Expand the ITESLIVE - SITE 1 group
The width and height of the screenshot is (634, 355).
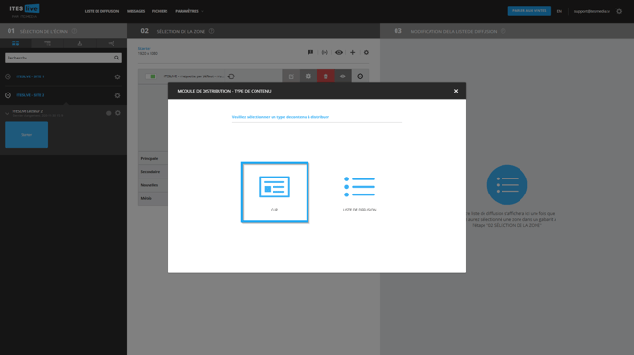[x=8, y=76]
